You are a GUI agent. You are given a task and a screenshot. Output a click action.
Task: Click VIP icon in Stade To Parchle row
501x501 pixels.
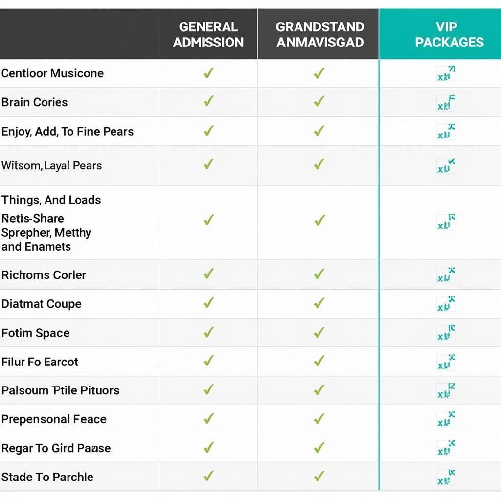coord(446,478)
